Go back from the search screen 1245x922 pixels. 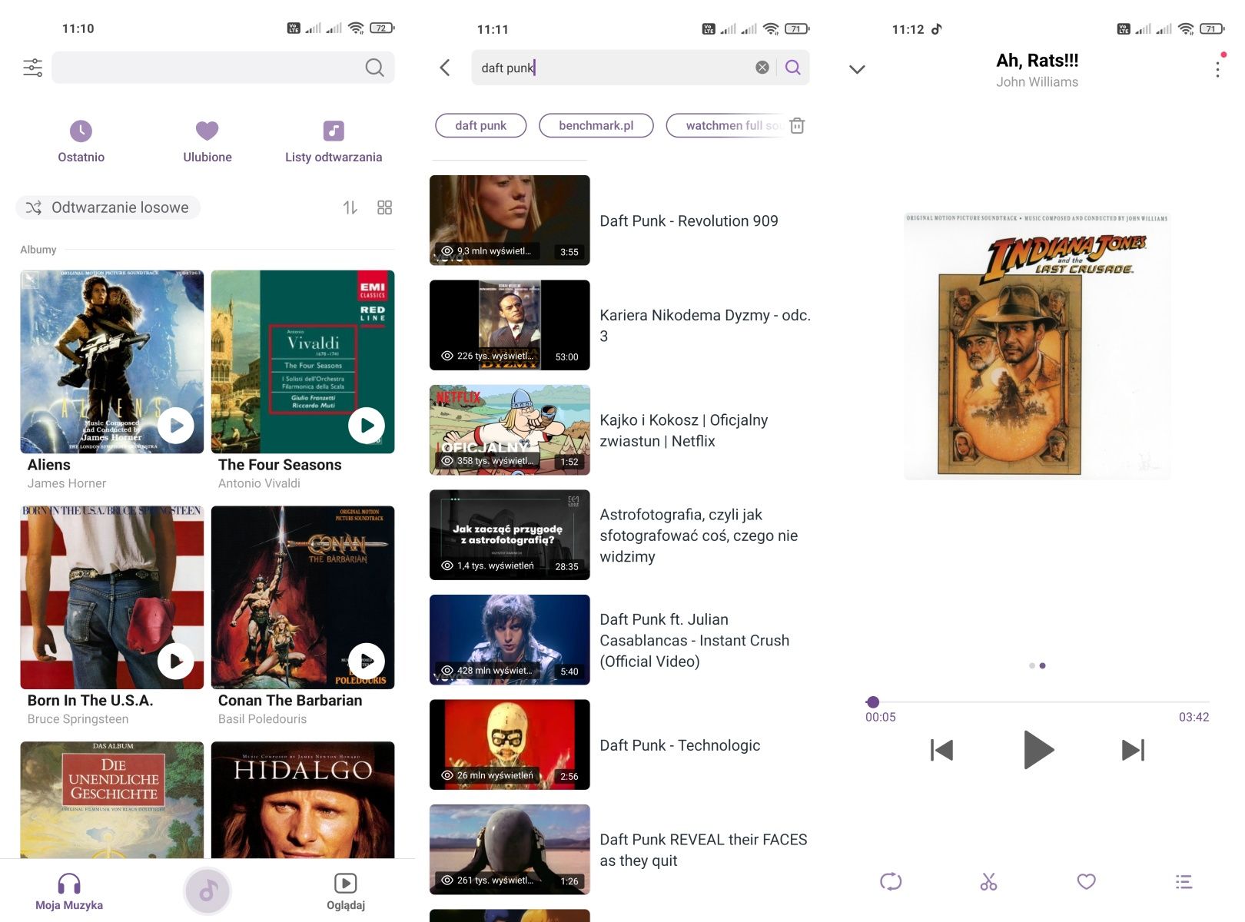(445, 68)
